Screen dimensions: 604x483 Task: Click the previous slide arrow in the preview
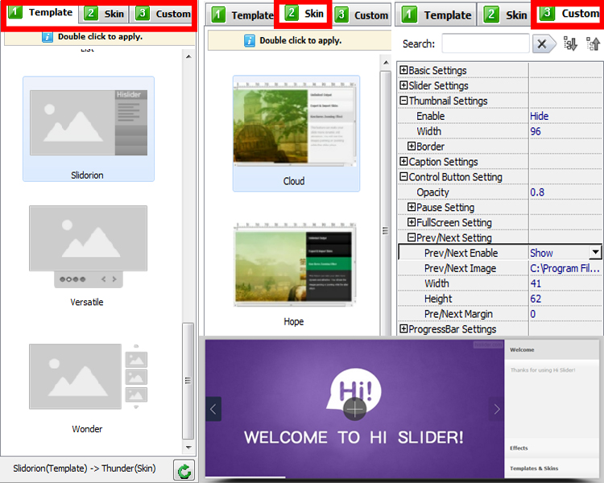(213, 409)
